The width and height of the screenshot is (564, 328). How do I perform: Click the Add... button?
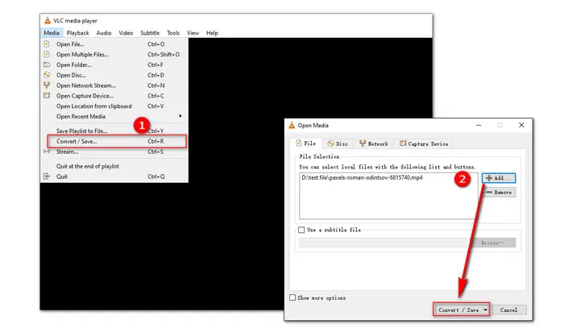pyautogui.click(x=499, y=178)
